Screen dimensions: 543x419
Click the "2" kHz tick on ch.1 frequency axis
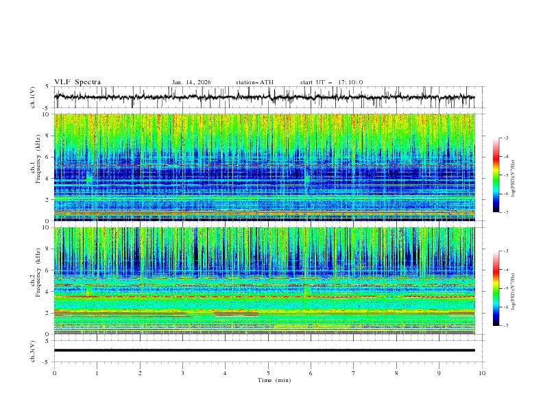49,200
